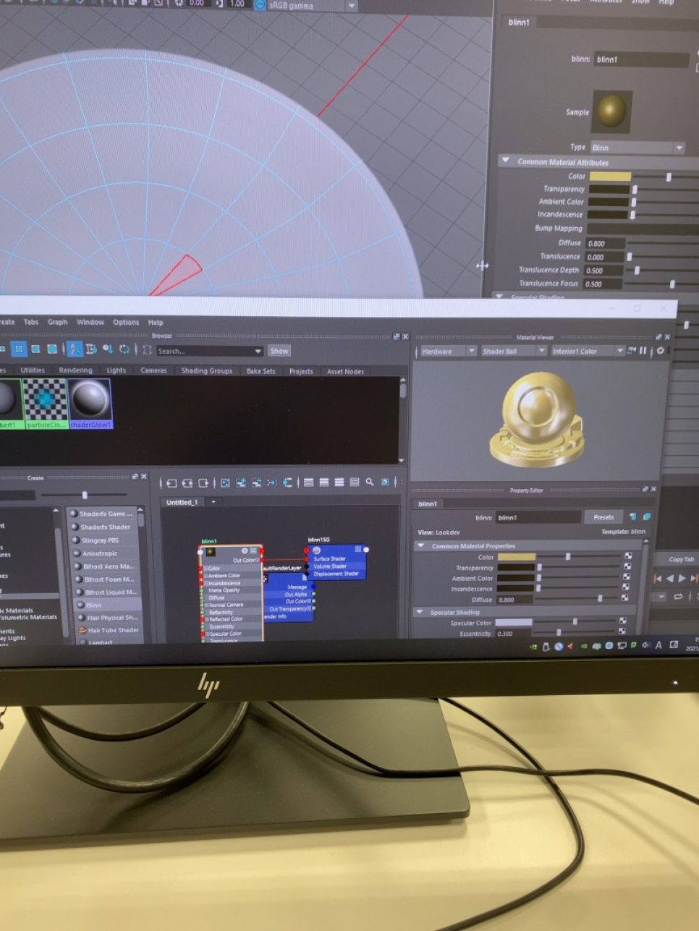Click the Color swatch in Attribute Editor

(x=610, y=176)
